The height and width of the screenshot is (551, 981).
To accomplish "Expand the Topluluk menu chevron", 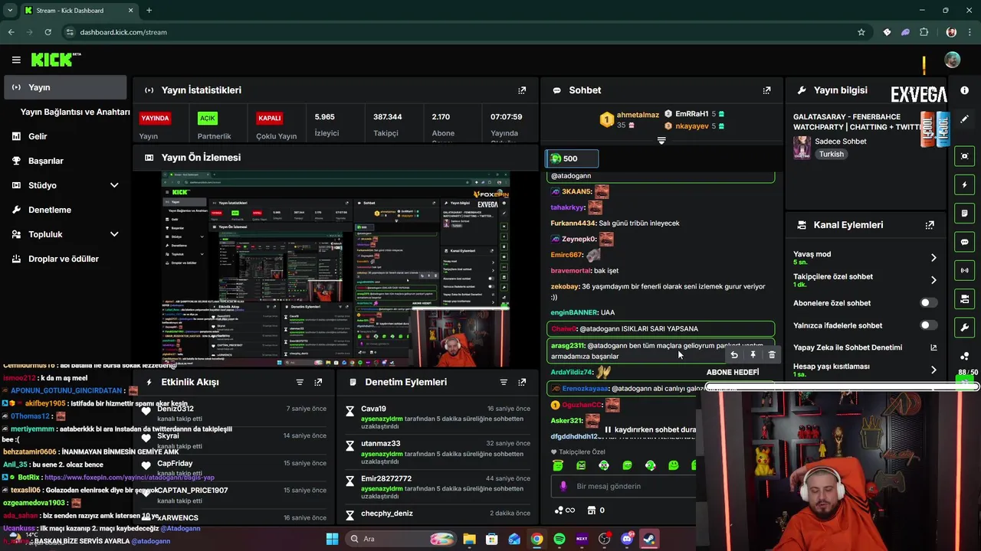I will (x=114, y=234).
